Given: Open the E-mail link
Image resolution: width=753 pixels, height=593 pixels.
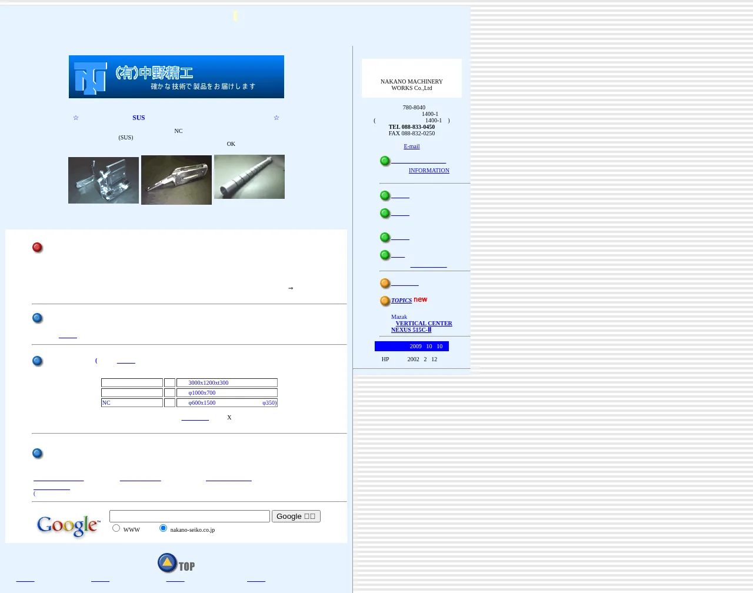Looking at the screenshot, I should pos(411,146).
